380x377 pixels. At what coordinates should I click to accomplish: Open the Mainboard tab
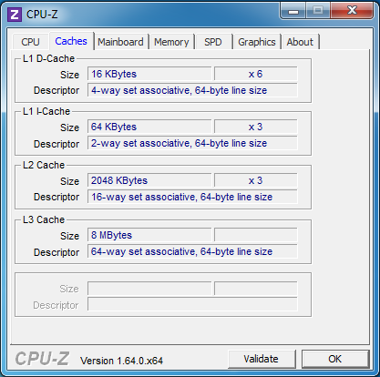(120, 42)
